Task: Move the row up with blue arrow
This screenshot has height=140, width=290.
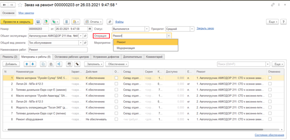Action: click(27, 64)
